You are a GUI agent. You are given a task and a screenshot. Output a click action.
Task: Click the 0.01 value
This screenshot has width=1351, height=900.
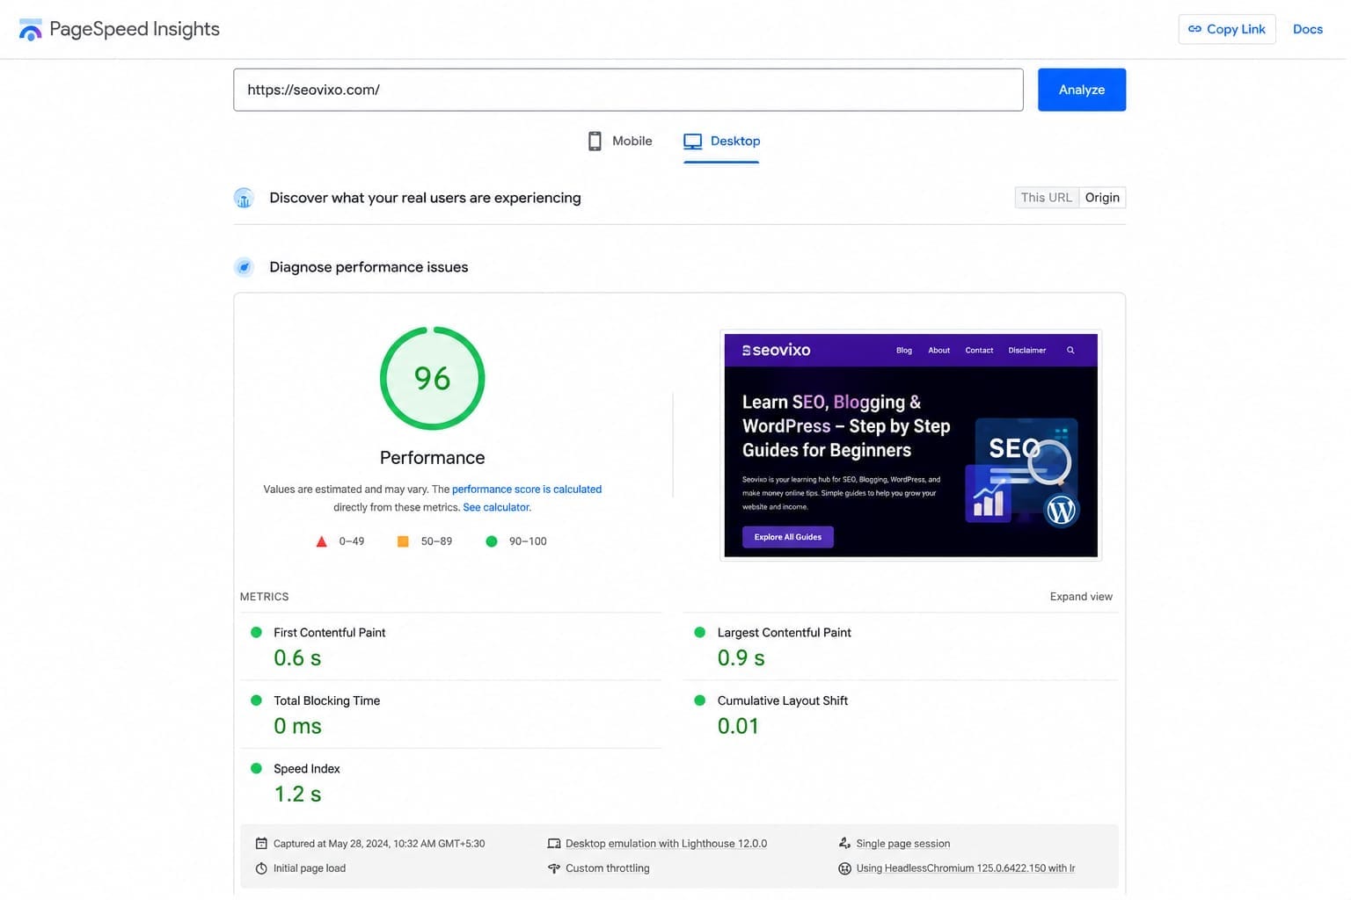(x=738, y=726)
